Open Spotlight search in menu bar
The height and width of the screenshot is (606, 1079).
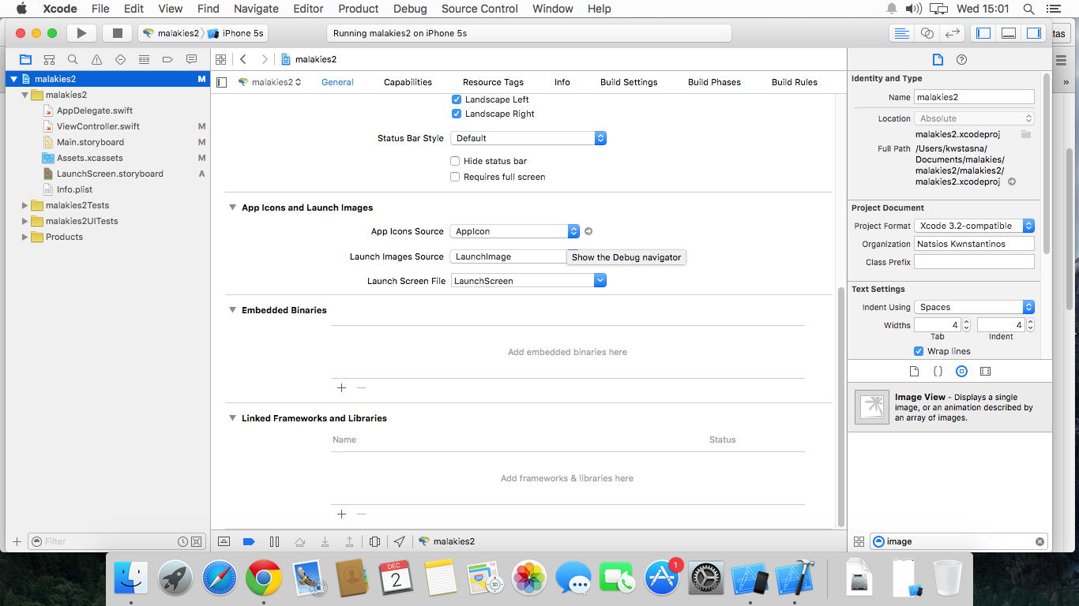(x=1028, y=9)
